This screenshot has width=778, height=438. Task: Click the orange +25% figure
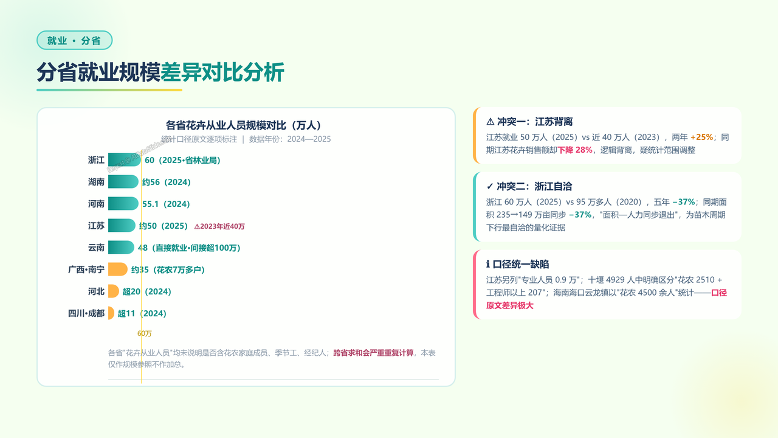coord(701,137)
